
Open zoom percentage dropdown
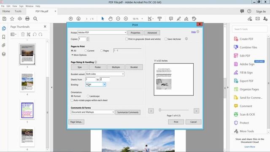142,19
